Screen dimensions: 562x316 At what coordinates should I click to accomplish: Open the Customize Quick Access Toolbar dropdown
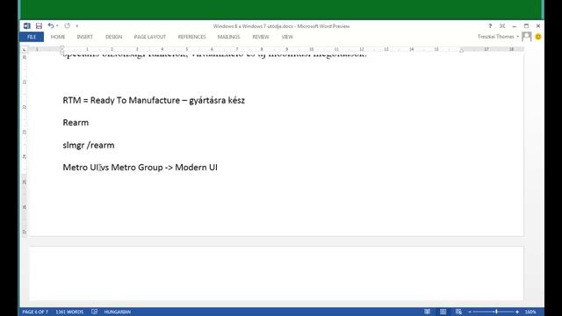pyautogui.click(x=76, y=26)
